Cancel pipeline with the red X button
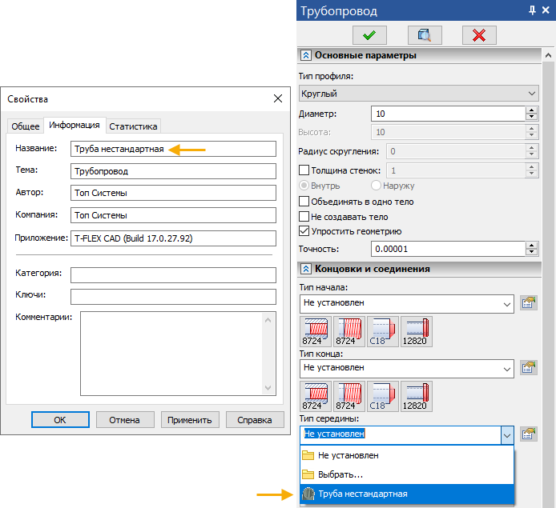This screenshot has width=556, height=508. (479, 34)
